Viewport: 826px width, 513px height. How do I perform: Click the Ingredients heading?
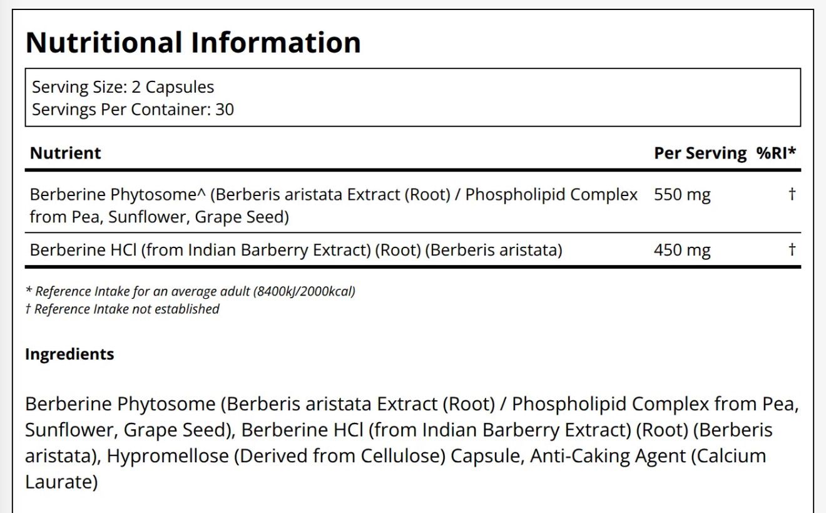(x=69, y=354)
